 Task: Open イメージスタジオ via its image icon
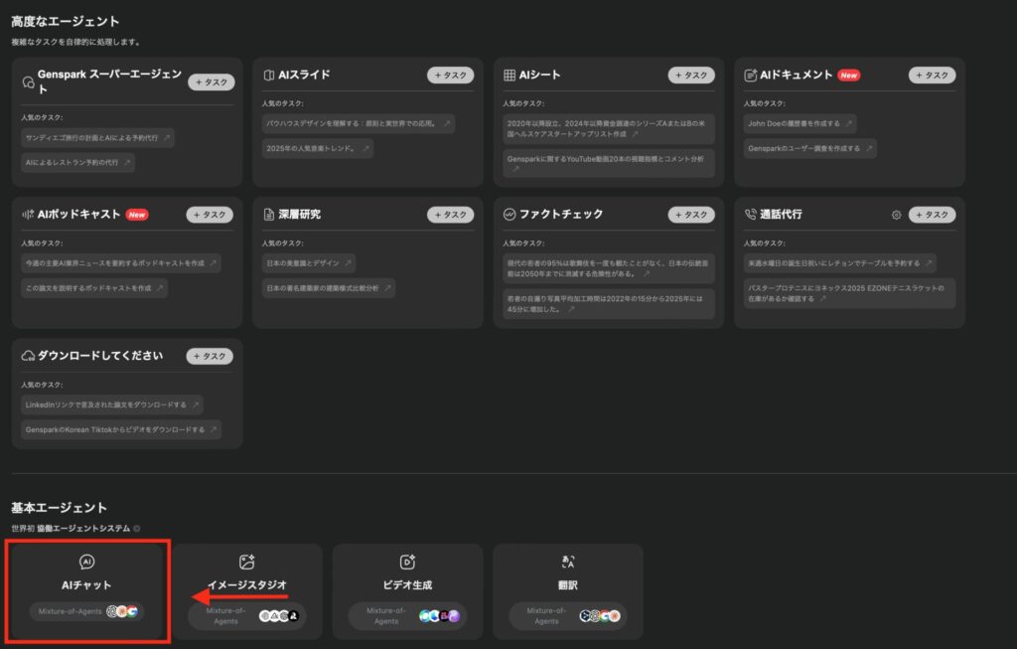pos(247,562)
